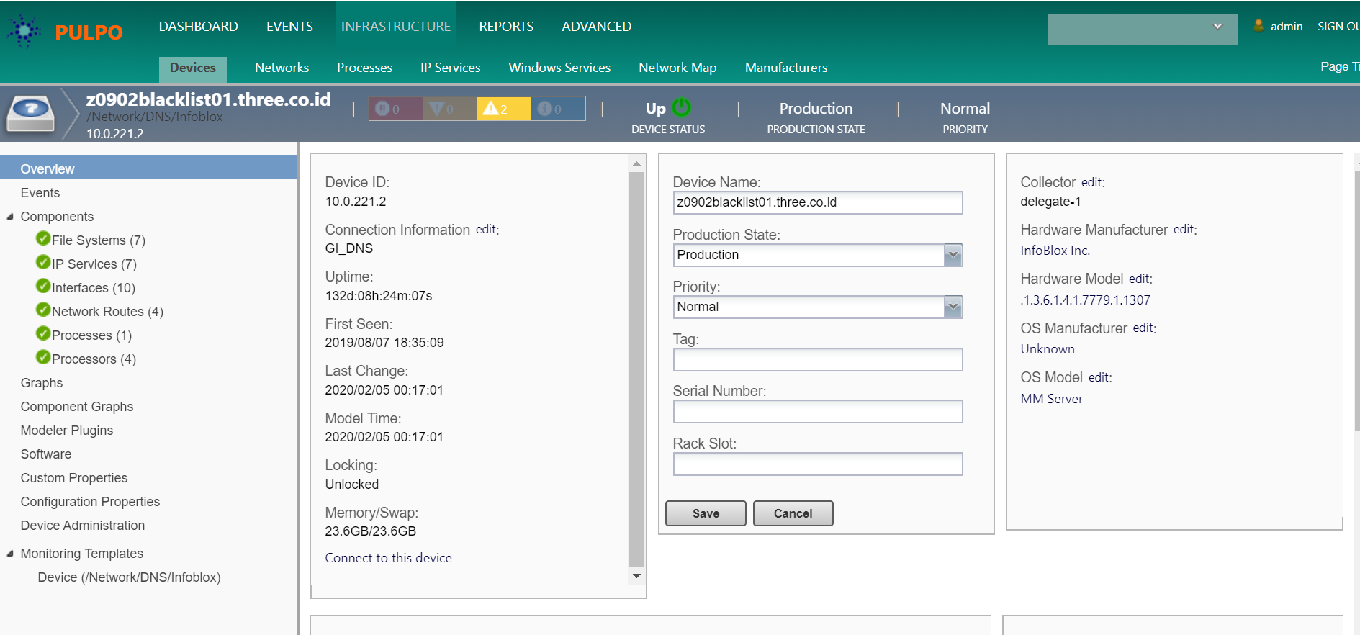Click the admin user icon

1258,26
